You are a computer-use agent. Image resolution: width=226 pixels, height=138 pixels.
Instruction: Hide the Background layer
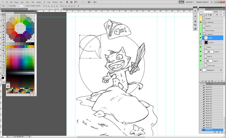[x=200, y=70]
